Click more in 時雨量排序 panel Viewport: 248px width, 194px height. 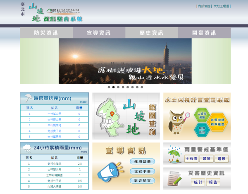point(83,102)
